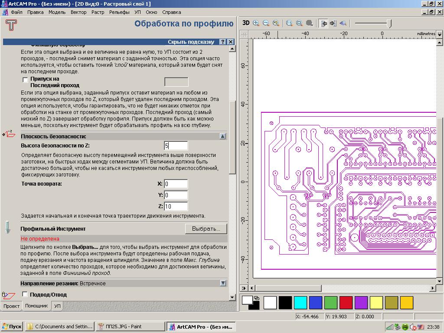Open the Файл menu
The image size is (444, 333).
(17, 12)
